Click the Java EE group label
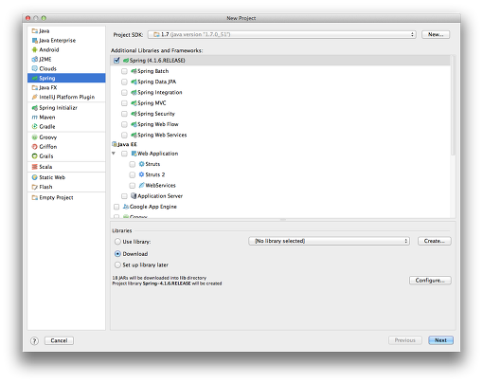The height and width of the screenshot is (383, 483). (x=127, y=144)
